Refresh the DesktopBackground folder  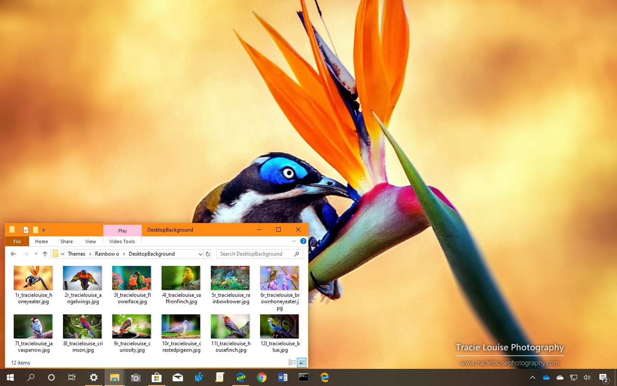point(207,254)
